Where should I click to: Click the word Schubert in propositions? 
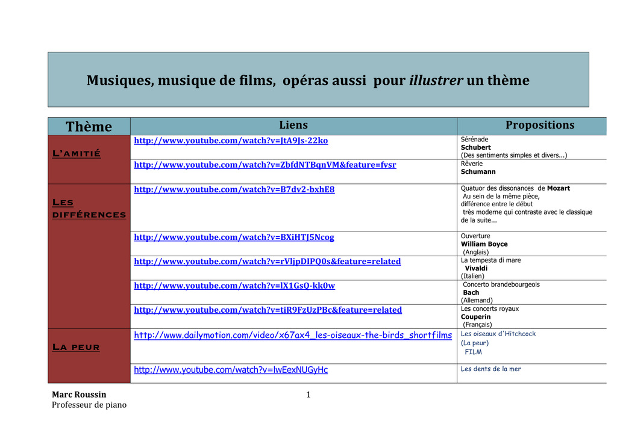tap(476, 147)
